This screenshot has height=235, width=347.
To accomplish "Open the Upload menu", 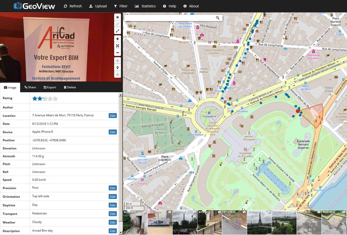I will click(x=98, y=6).
